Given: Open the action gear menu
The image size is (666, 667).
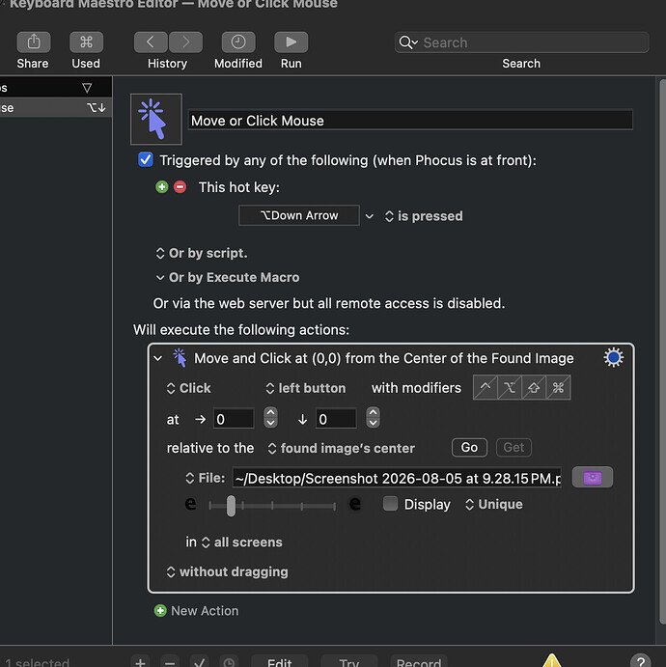Looking at the screenshot, I should pos(613,357).
